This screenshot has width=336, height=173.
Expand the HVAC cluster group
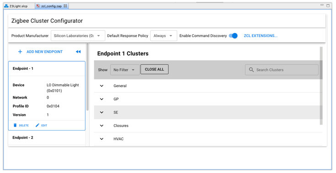point(102,139)
